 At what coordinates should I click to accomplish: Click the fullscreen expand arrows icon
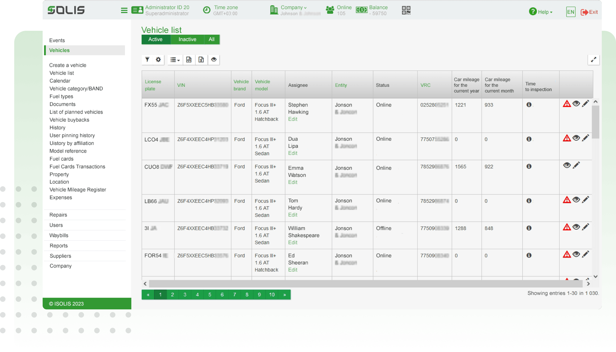tap(593, 60)
